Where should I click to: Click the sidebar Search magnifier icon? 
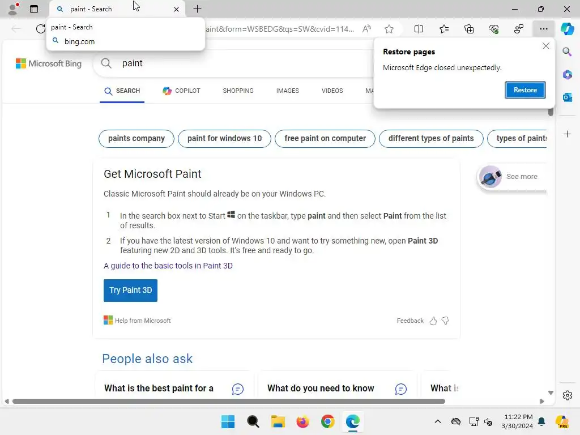567,52
